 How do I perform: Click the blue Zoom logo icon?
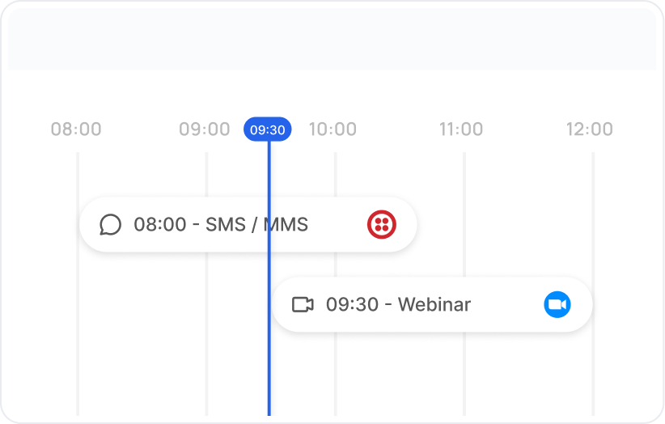(x=557, y=305)
